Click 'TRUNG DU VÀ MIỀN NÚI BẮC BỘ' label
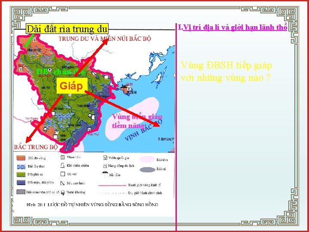Image resolution: width=309 pixels, height=232 pixels. (x=105, y=39)
